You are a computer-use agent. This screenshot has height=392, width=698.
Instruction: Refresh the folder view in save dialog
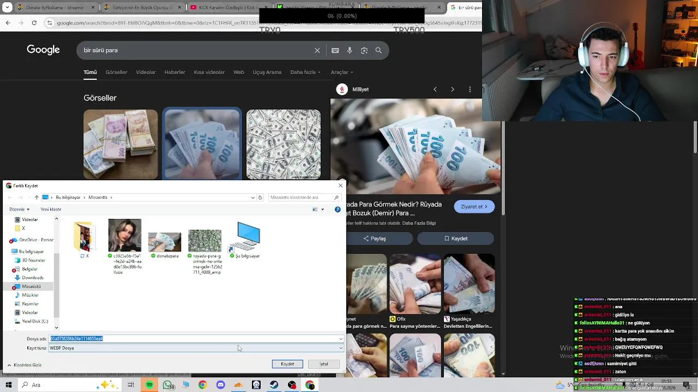tap(260, 197)
